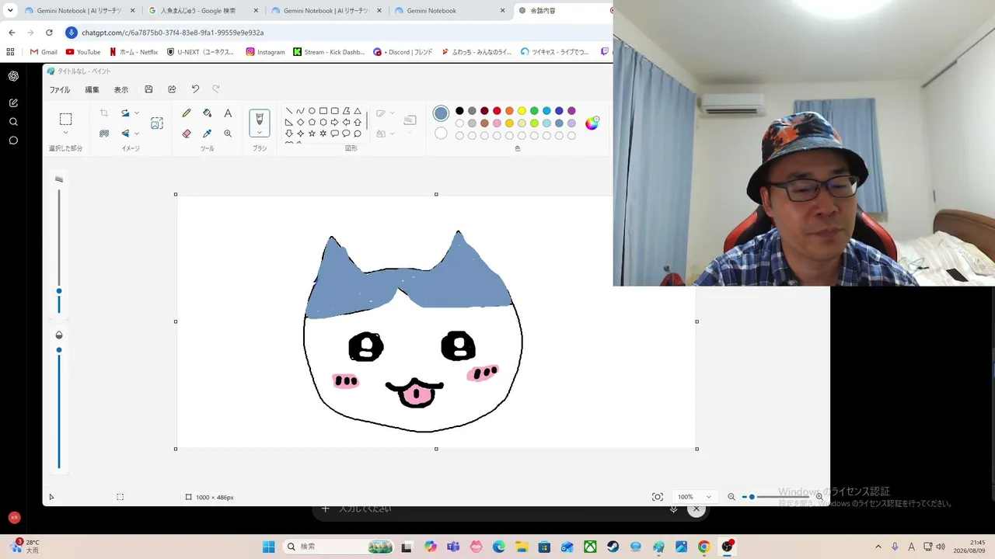The height and width of the screenshot is (559, 995).
Task: Open the Gmail bookmark
Action: click(44, 52)
